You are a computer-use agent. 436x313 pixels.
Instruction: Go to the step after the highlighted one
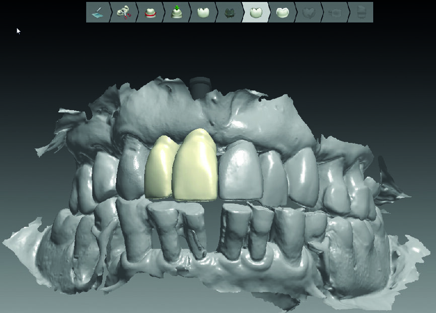click(282, 13)
